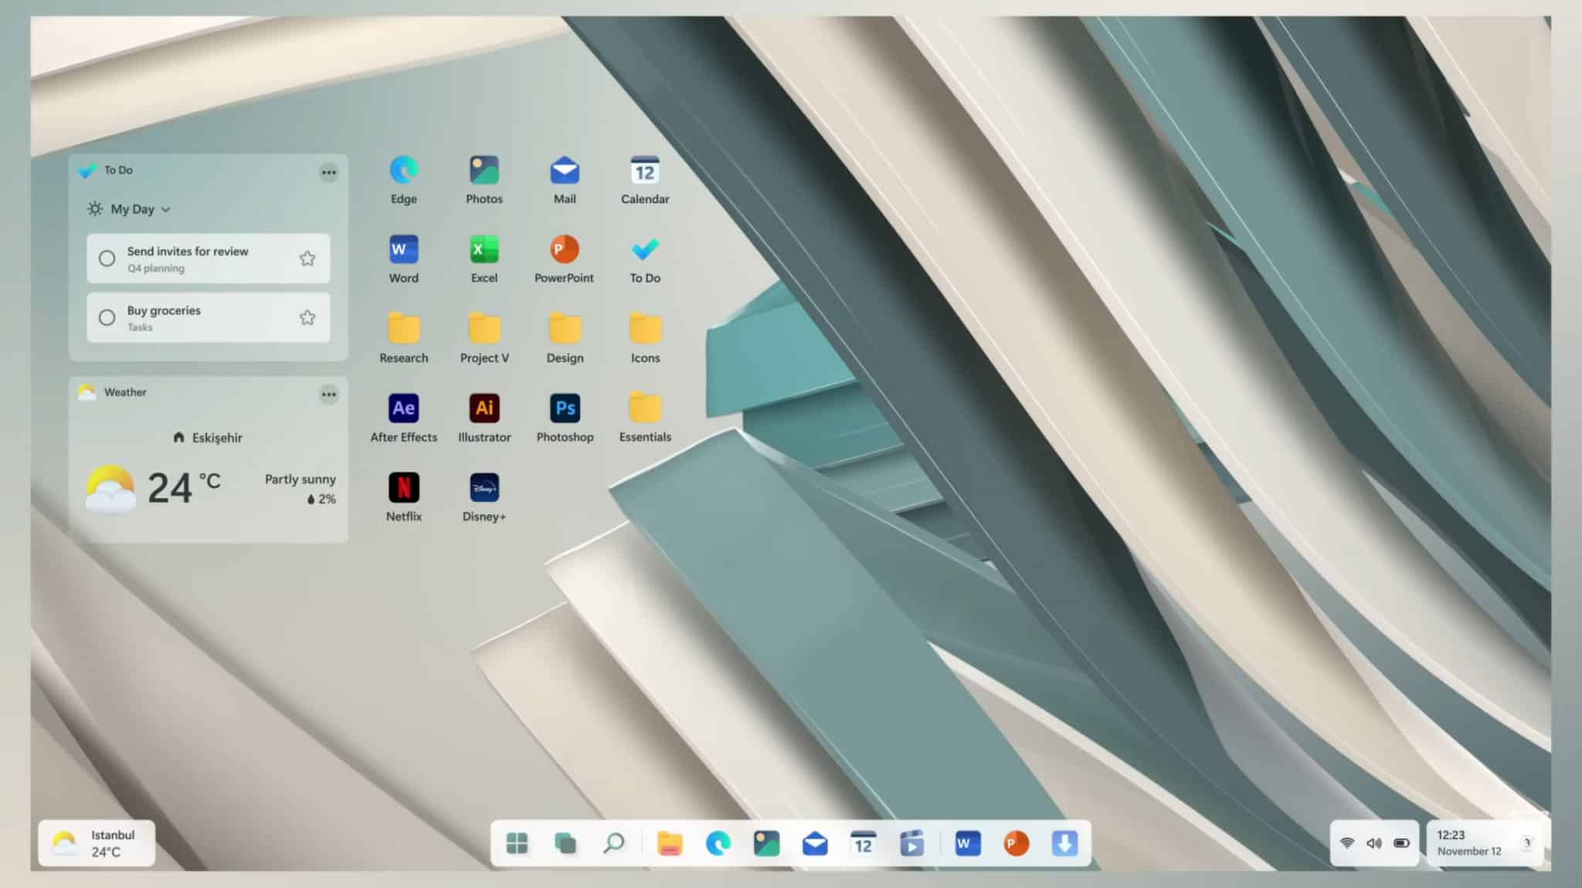Viewport: 1582px width, 888px height.
Task: Open the To Do widget options menu
Action: pyautogui.click(x=330, y=171)
